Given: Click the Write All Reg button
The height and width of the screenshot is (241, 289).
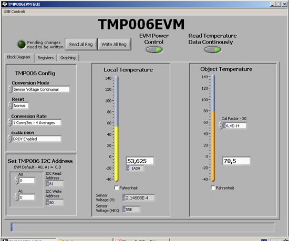Looking at the screenshot, I should tap(114, 44).
